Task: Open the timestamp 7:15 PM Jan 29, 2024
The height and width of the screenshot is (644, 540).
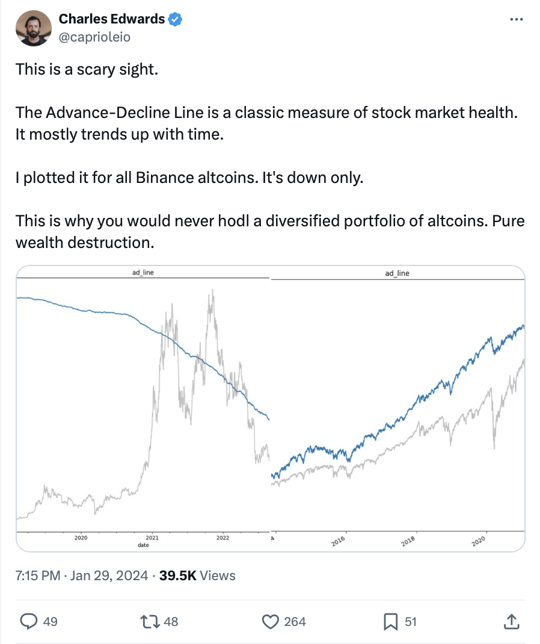Action: (82, 575)
